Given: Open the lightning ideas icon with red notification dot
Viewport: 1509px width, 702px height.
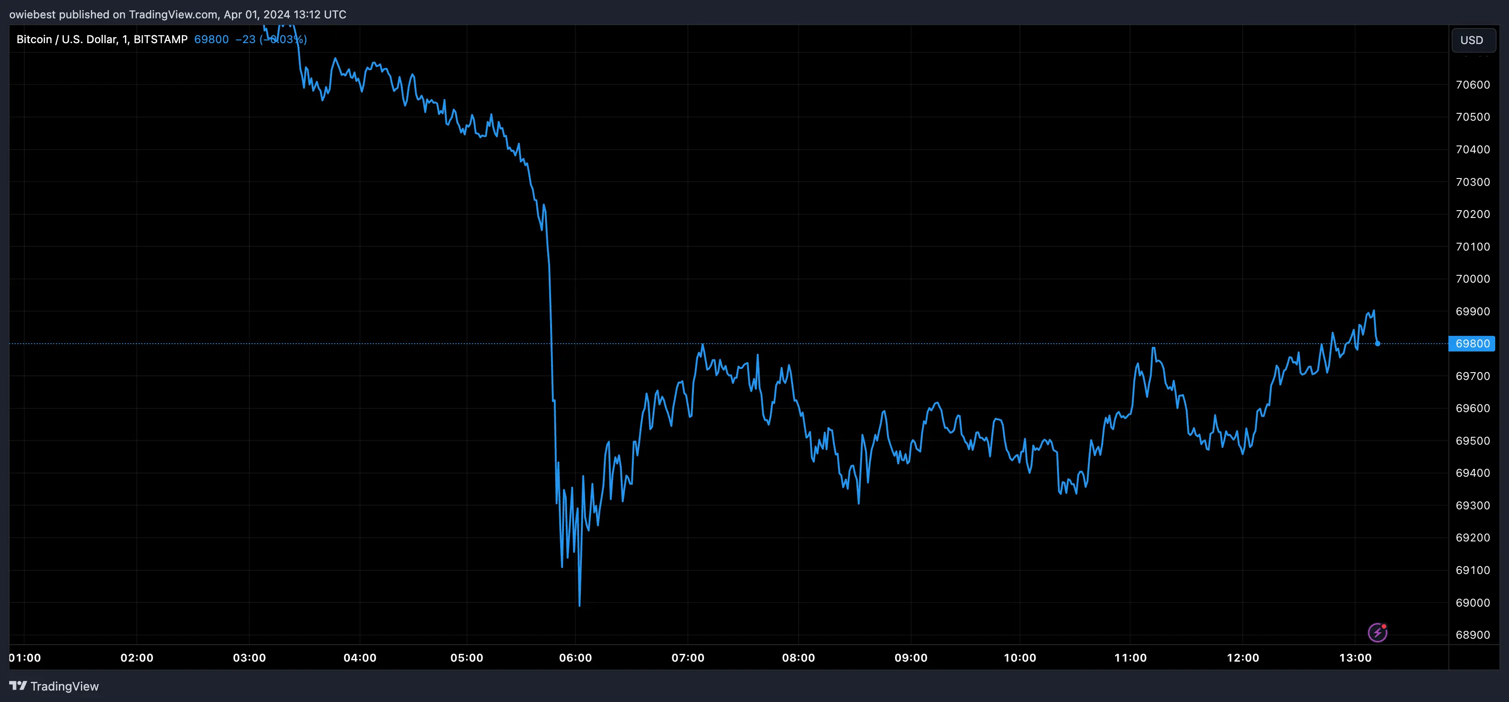Looking at the screenshot, I should coord(1379,632).
